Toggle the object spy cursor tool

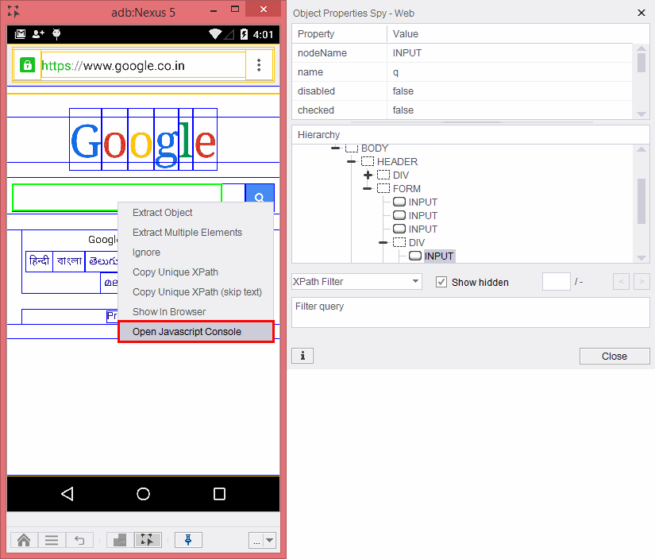coord(148,540)
